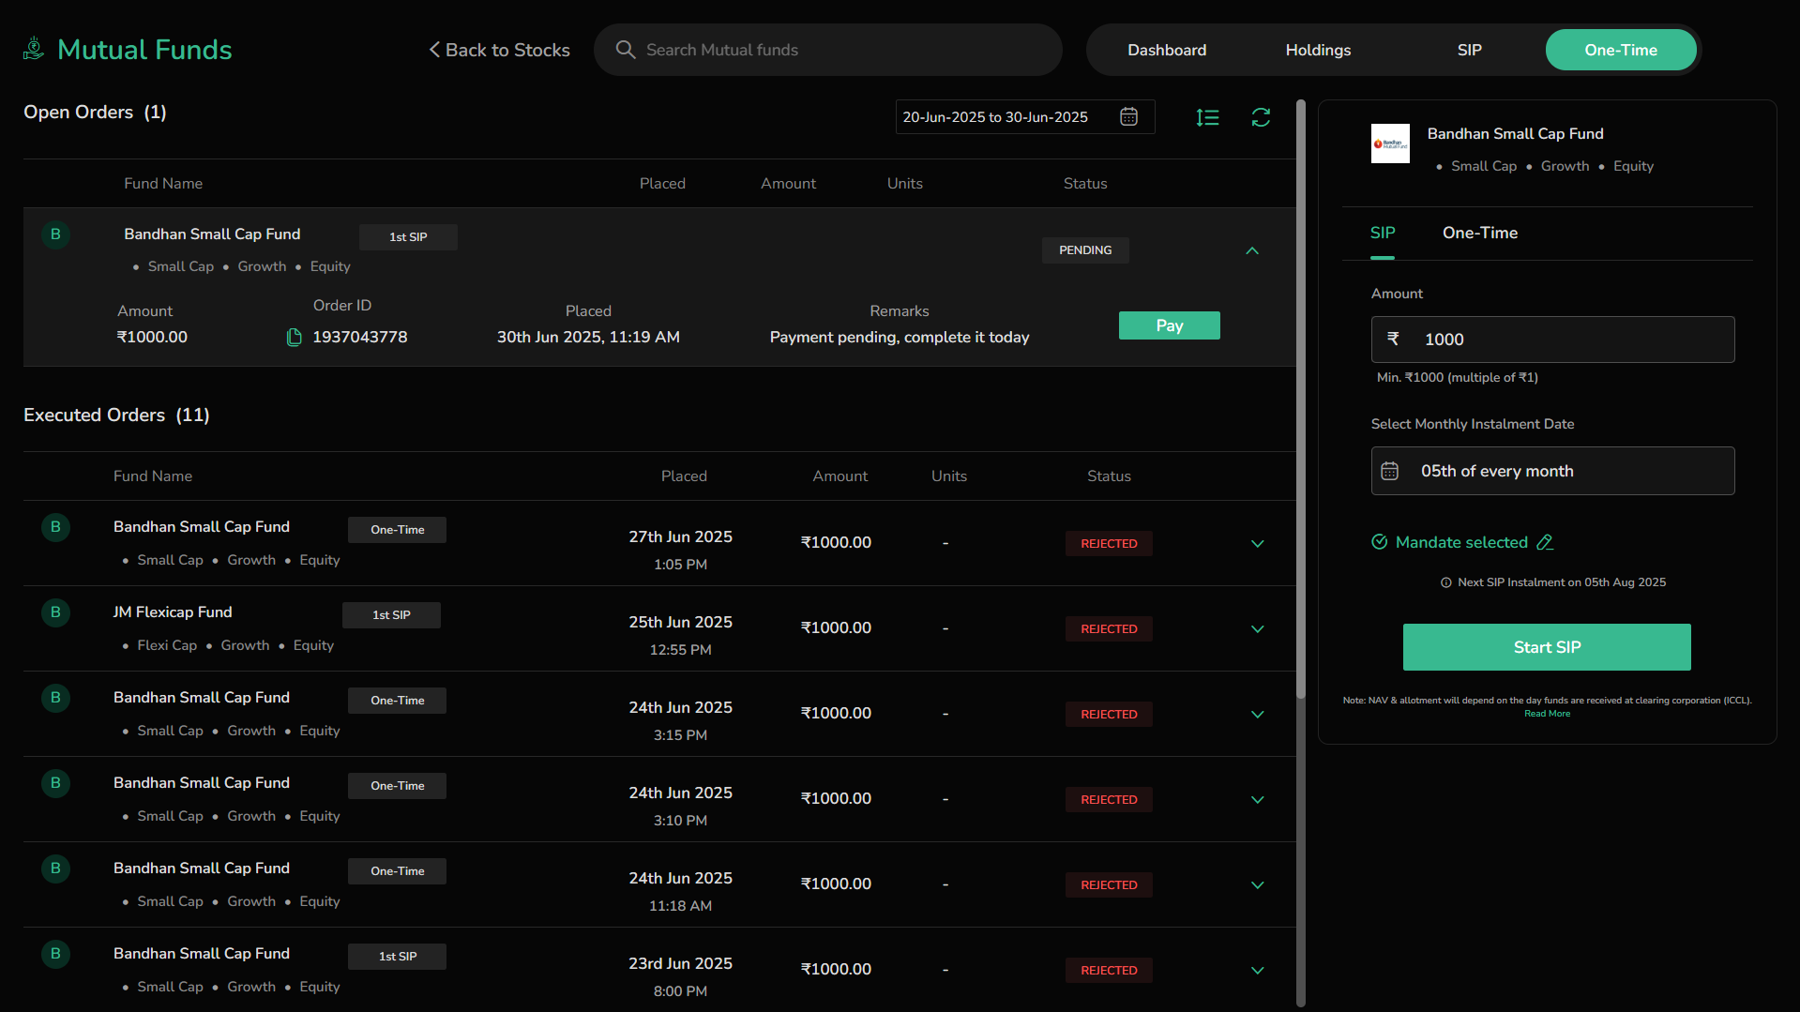Expand the JM Flexicap Fund order details
1800x1012 pixels.
1258,628
